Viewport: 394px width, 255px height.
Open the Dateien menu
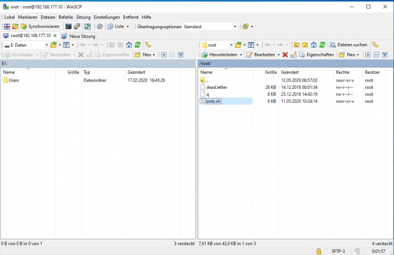[x=48, y=17]
